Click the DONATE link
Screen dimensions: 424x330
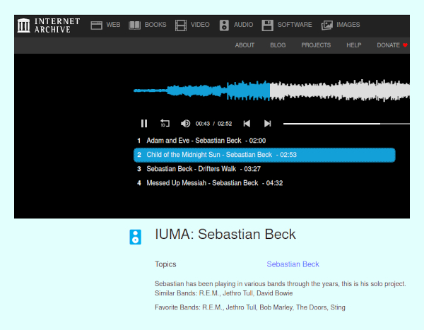[x=388, y=45]
